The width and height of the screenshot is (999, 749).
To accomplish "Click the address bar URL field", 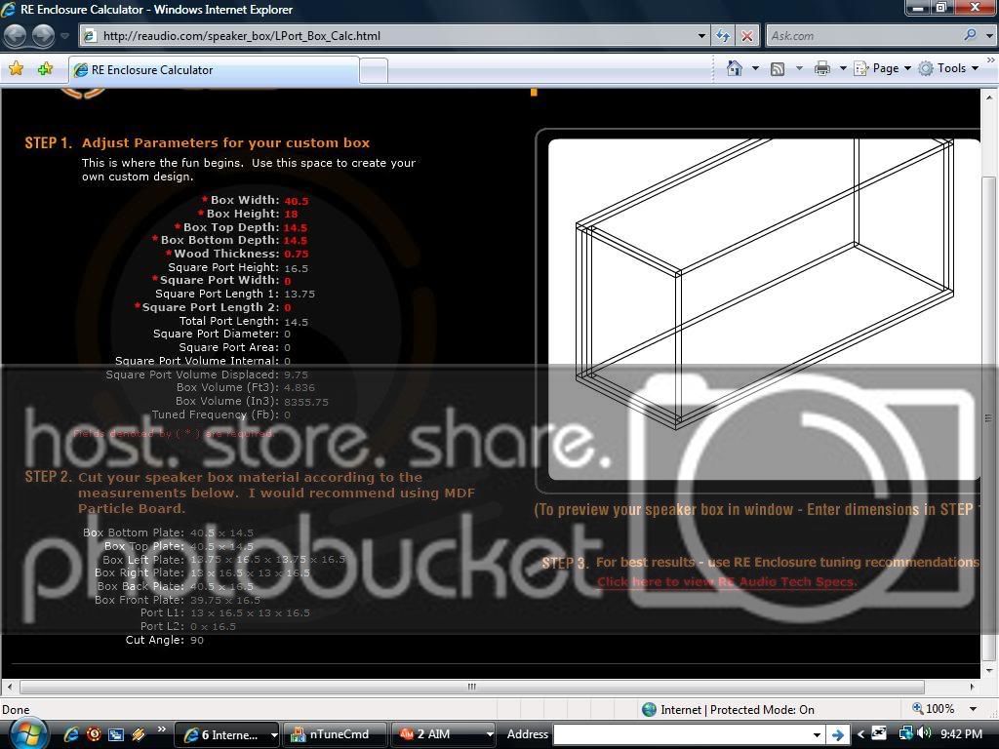I will click(x=386, y=36).
